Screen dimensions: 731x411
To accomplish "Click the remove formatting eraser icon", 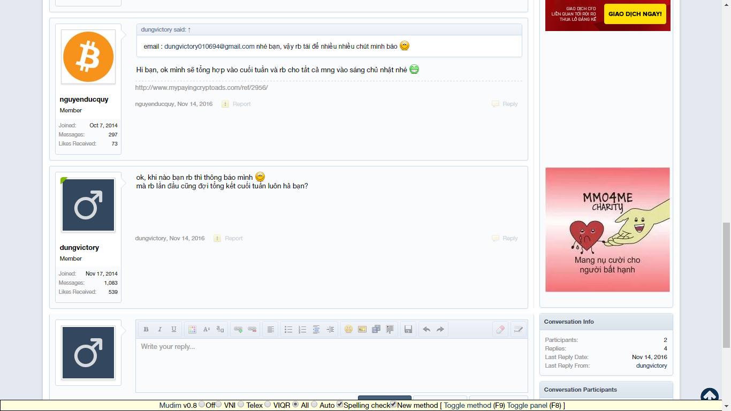I will [500, 329].
